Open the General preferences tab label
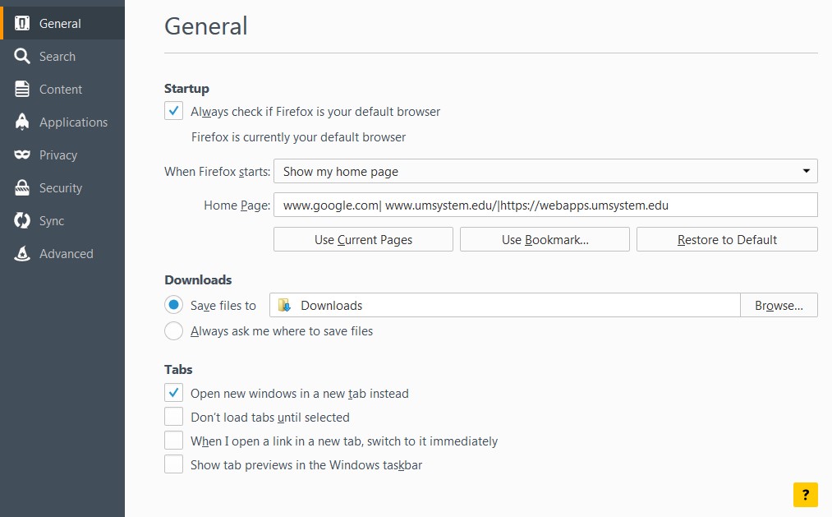The image size is (832, 517). 60,23
